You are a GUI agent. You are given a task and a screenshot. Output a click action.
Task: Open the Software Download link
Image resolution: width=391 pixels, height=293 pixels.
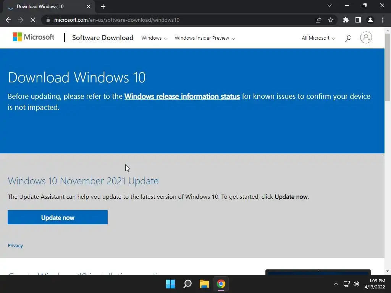pos(102,38)
